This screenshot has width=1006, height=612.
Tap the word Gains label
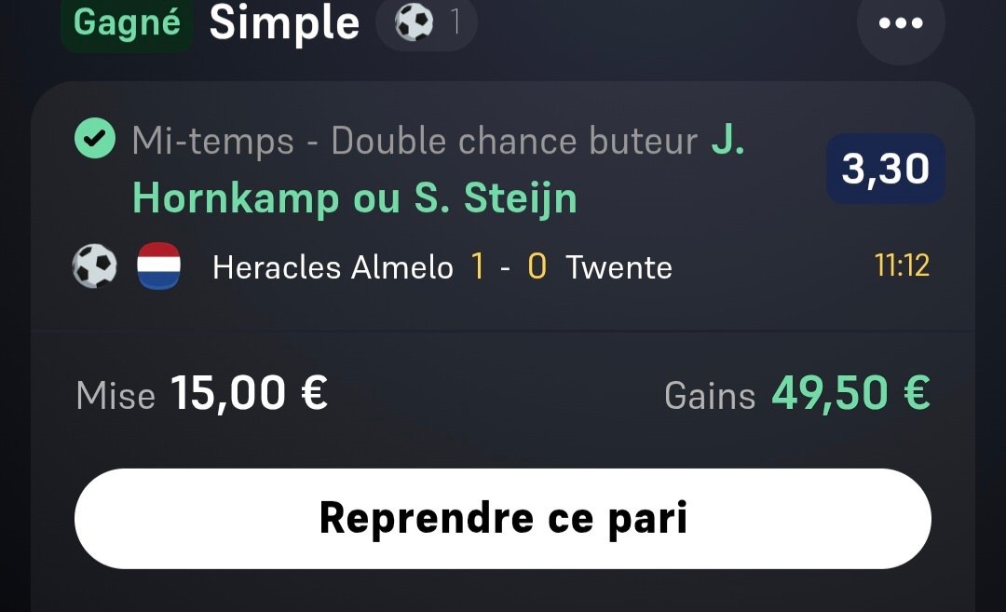click(710, 396)
